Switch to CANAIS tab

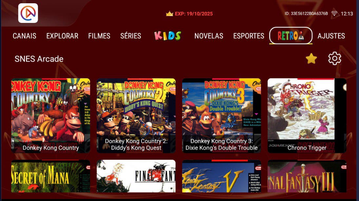point(25,36)
